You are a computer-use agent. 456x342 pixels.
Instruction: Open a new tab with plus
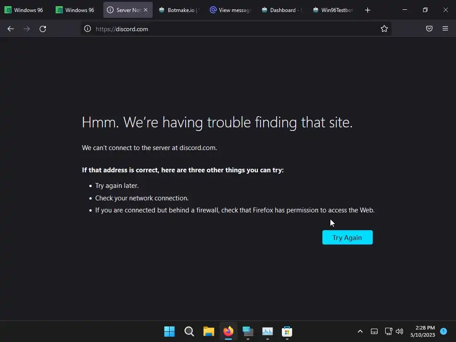tap(367, 10)
